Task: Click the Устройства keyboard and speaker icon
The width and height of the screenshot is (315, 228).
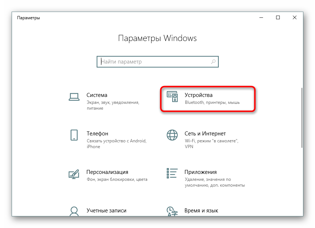Action: [172, 97]
